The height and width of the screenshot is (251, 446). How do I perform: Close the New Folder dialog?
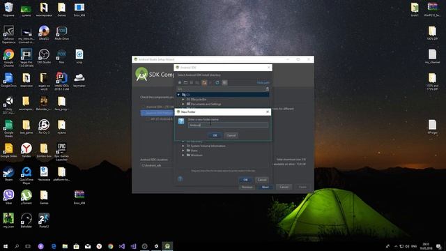[x=268, y=112]
